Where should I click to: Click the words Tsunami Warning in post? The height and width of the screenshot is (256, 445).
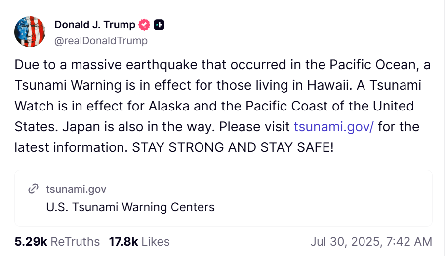[x=68, y=85]
